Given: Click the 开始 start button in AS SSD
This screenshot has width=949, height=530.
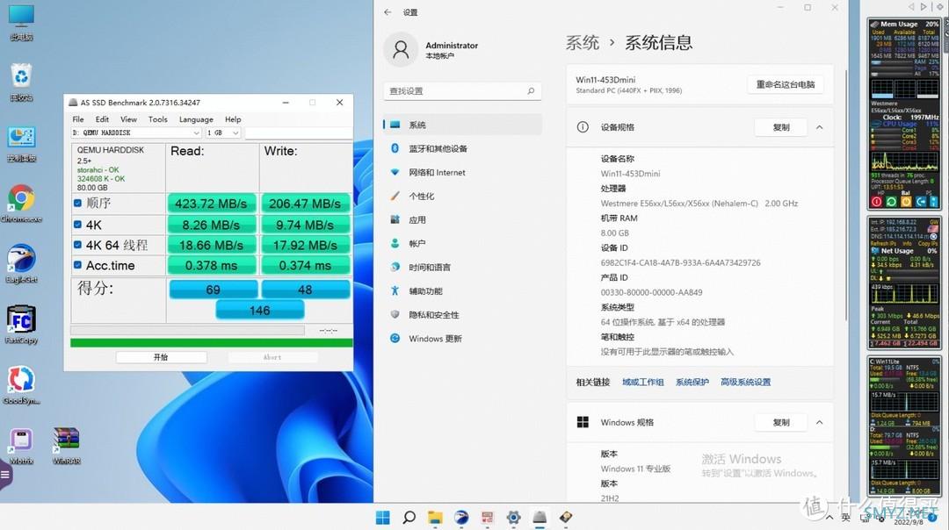Looking at the screenshot, I should 161,357.
